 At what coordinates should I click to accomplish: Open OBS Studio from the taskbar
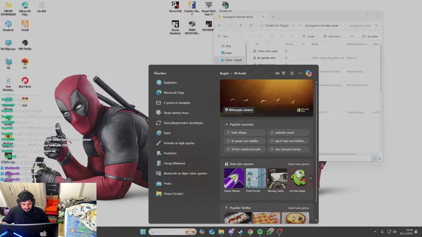[x=280, y=232]
